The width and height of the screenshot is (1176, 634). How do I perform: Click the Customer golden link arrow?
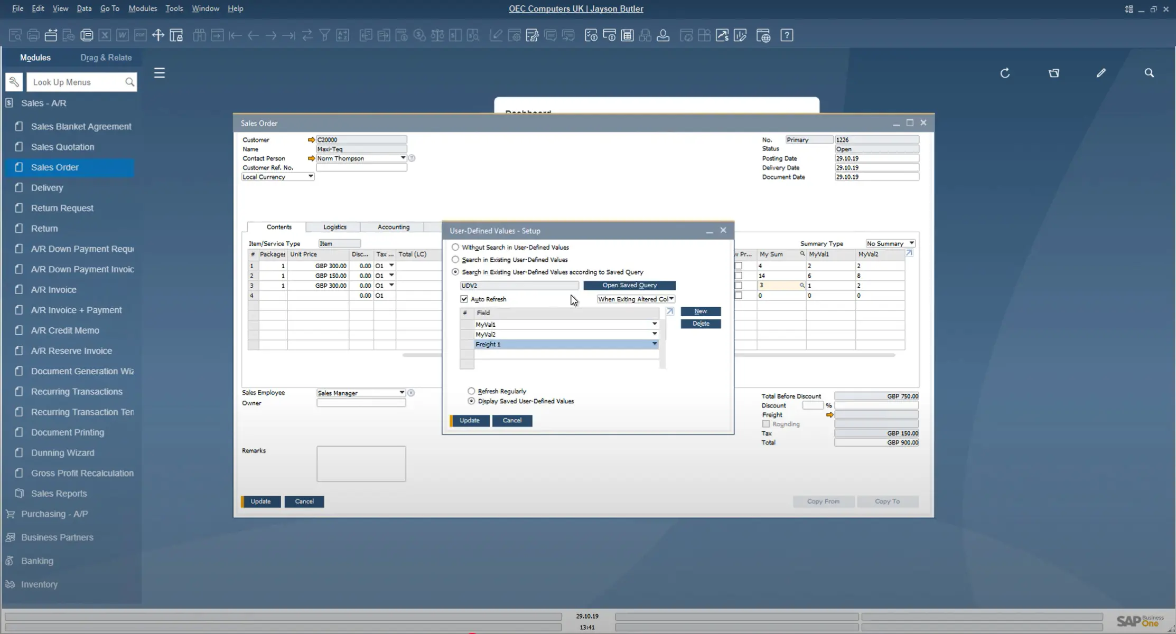(x=311, y=140)
